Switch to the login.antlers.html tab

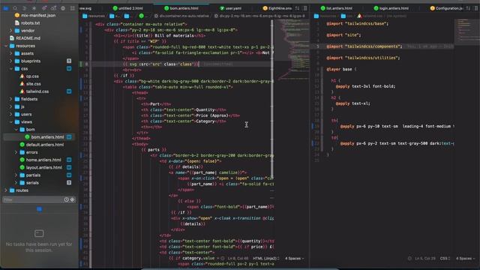point(391,8)
